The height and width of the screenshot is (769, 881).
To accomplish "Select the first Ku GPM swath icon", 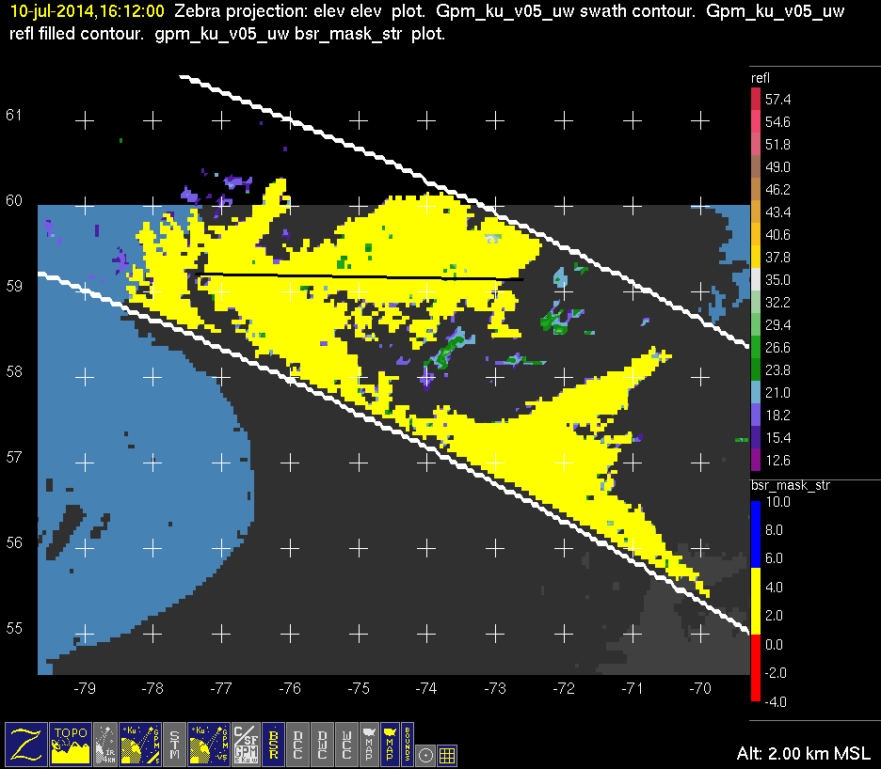I will point(140,744).
